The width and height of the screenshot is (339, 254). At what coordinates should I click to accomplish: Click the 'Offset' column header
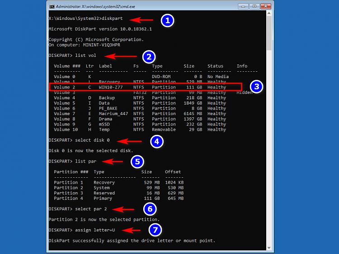pyautogui.click(x=173, y=172)
